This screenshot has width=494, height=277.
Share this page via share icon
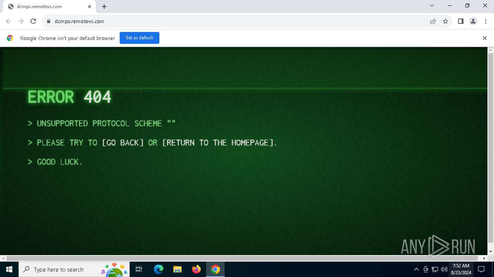coord(433,21)
